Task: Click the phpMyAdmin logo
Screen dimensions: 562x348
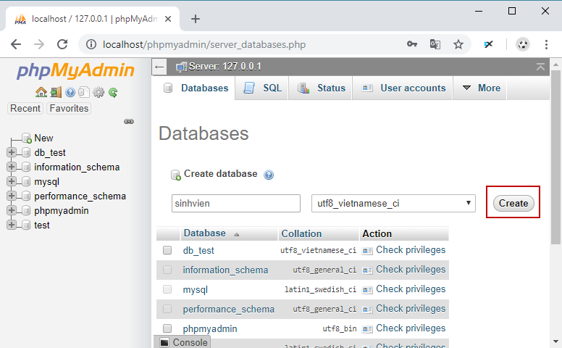Action: tap(75, 70)
